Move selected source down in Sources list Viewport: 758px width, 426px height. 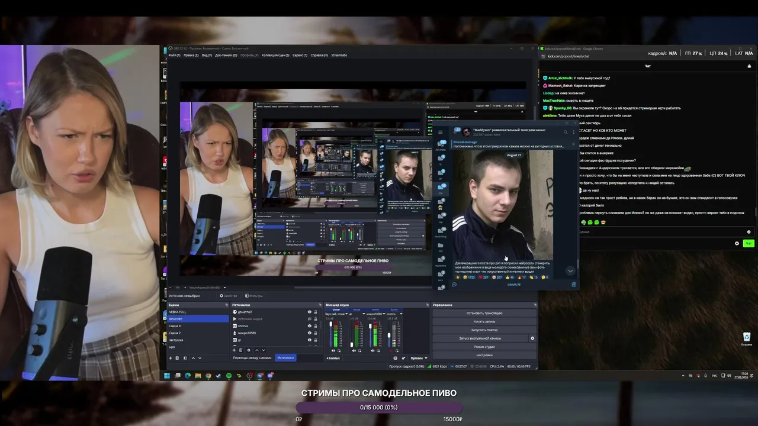click(x=264, y=350)
